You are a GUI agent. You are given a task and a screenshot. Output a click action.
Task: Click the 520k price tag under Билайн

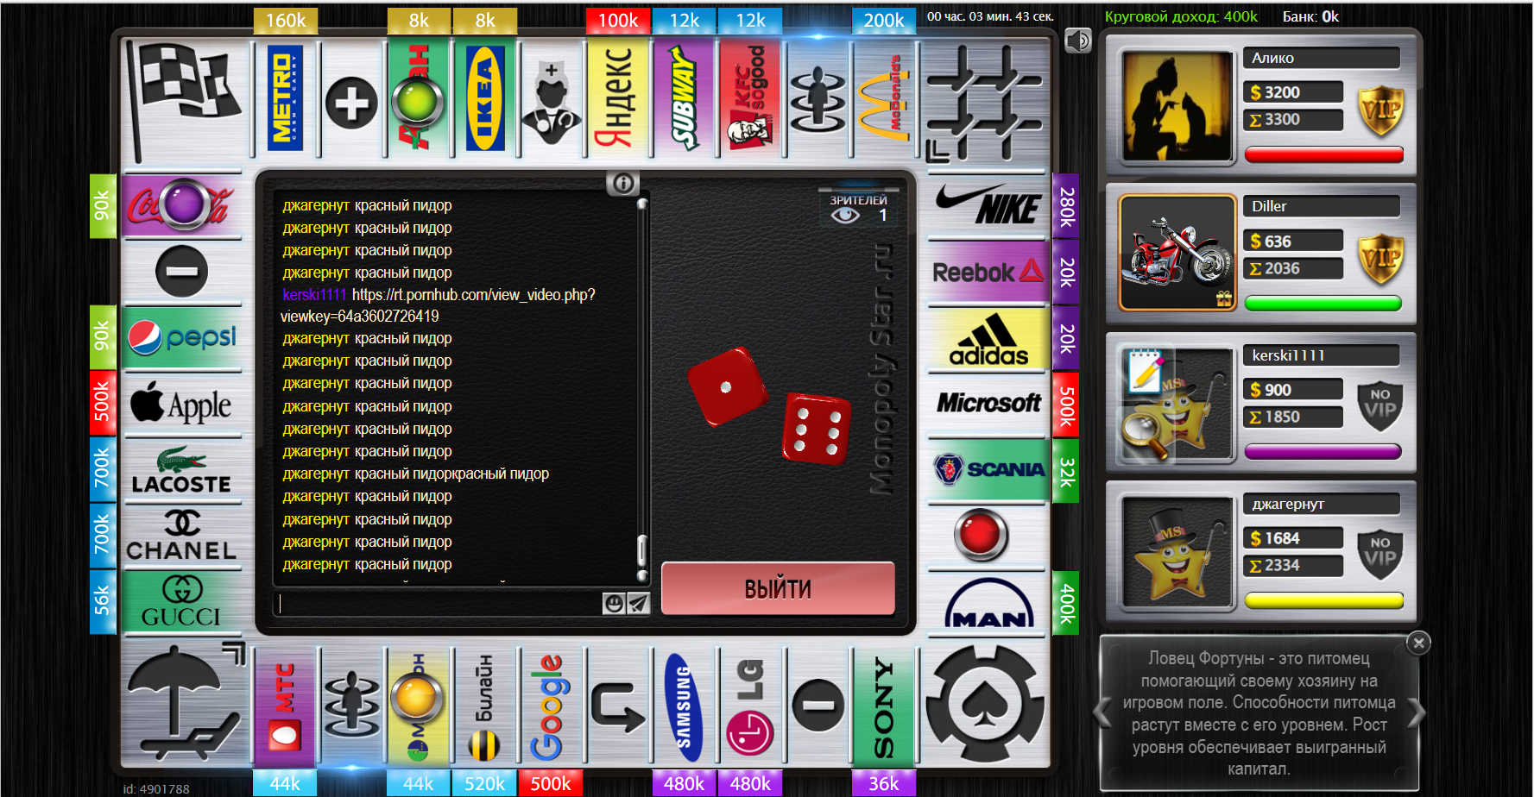(485, 783)
